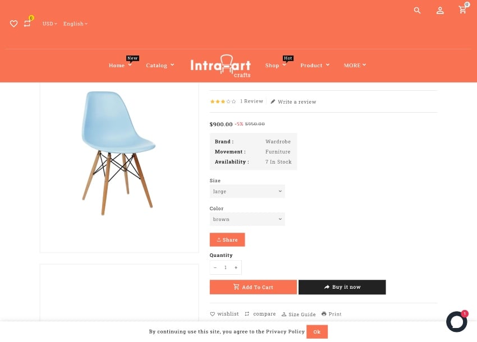Open the Shop menu

pos(276,66)
